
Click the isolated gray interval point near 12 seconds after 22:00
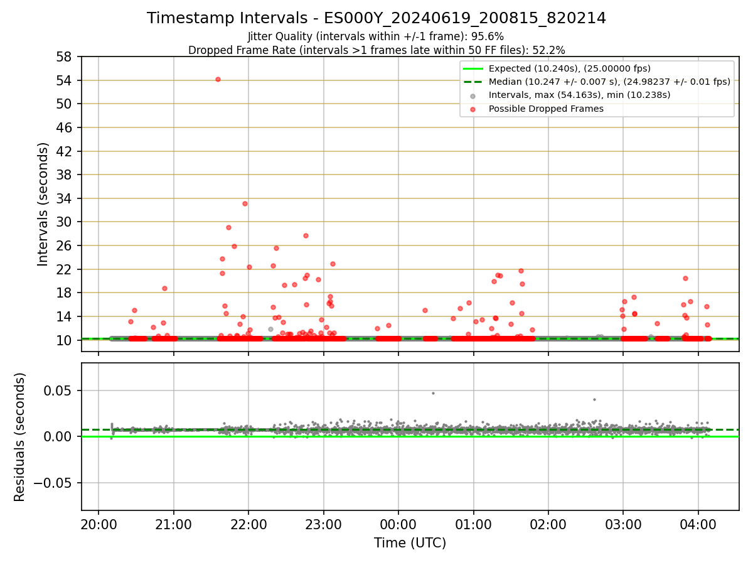(x=270, y=329)
